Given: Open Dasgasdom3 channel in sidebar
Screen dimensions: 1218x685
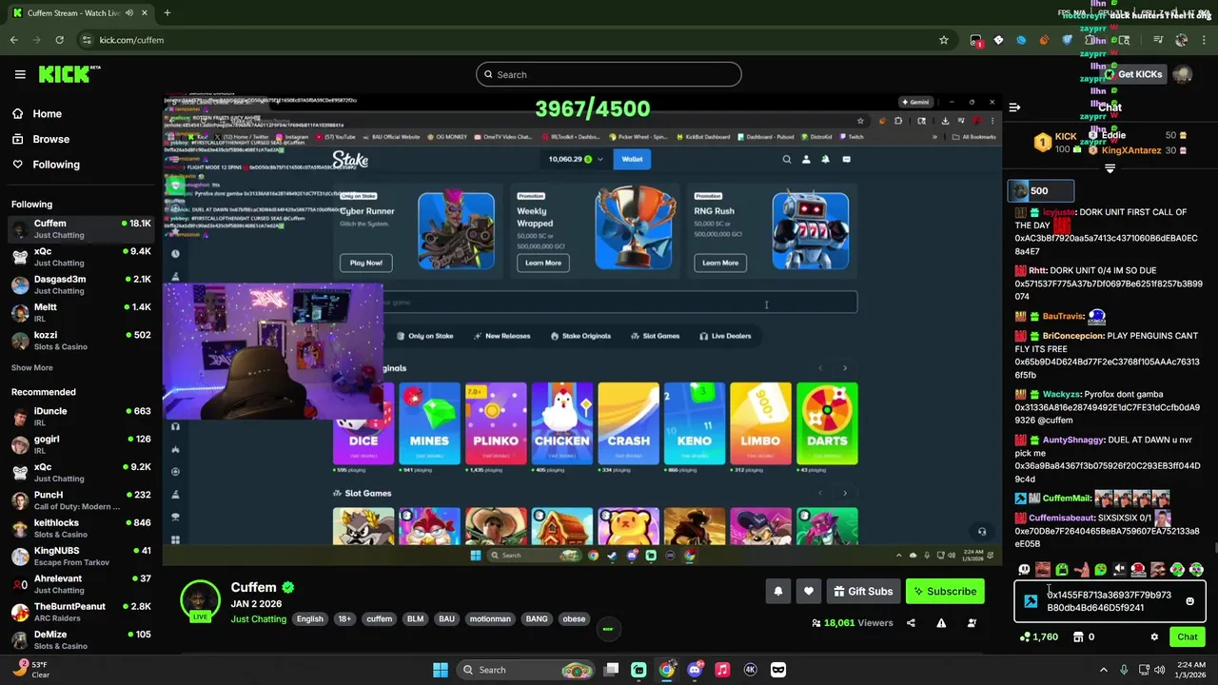Looking at the screenshot, I should [81, 284].
